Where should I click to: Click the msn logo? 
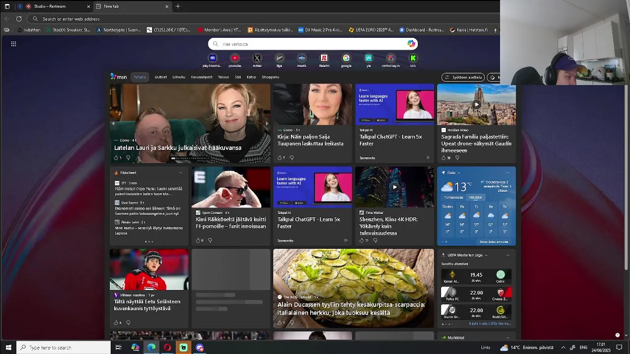click(119, 77)
